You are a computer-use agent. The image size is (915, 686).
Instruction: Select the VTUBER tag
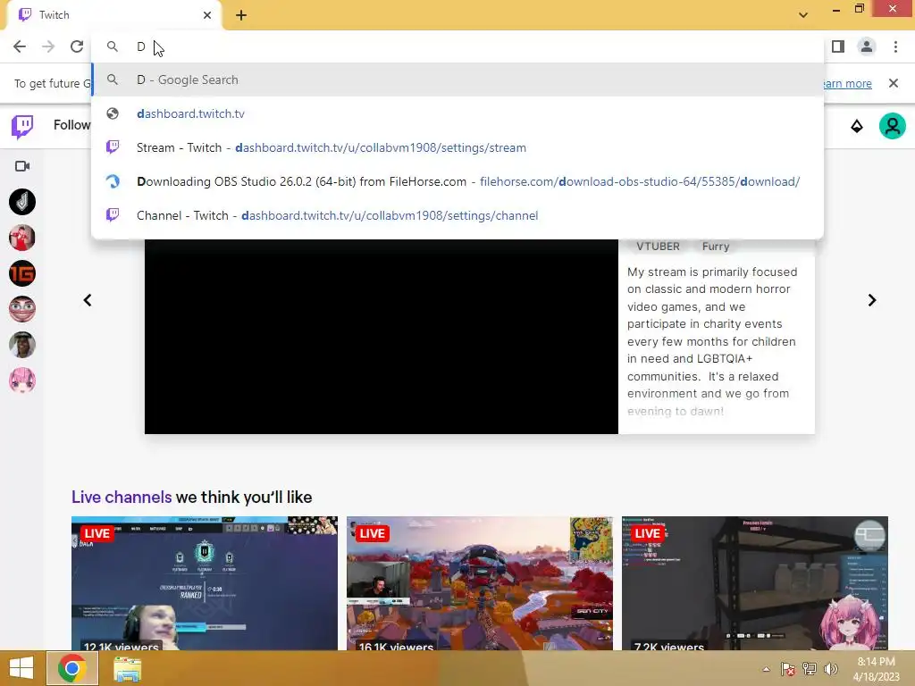point(658,247)
